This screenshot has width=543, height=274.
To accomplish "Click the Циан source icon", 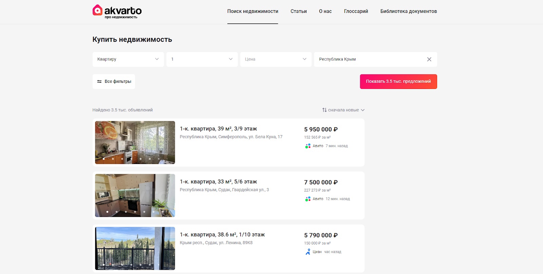I will [x=308, y=252].
